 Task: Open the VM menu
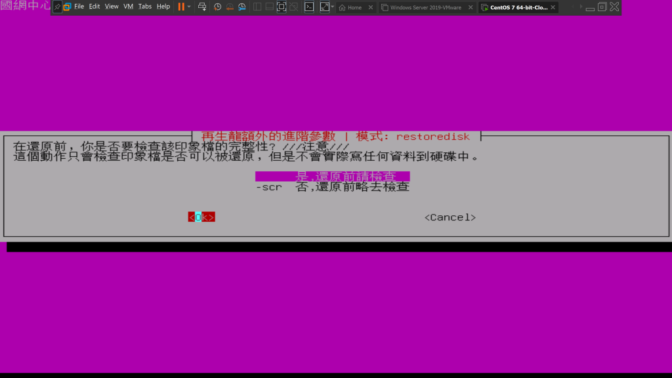128,7
